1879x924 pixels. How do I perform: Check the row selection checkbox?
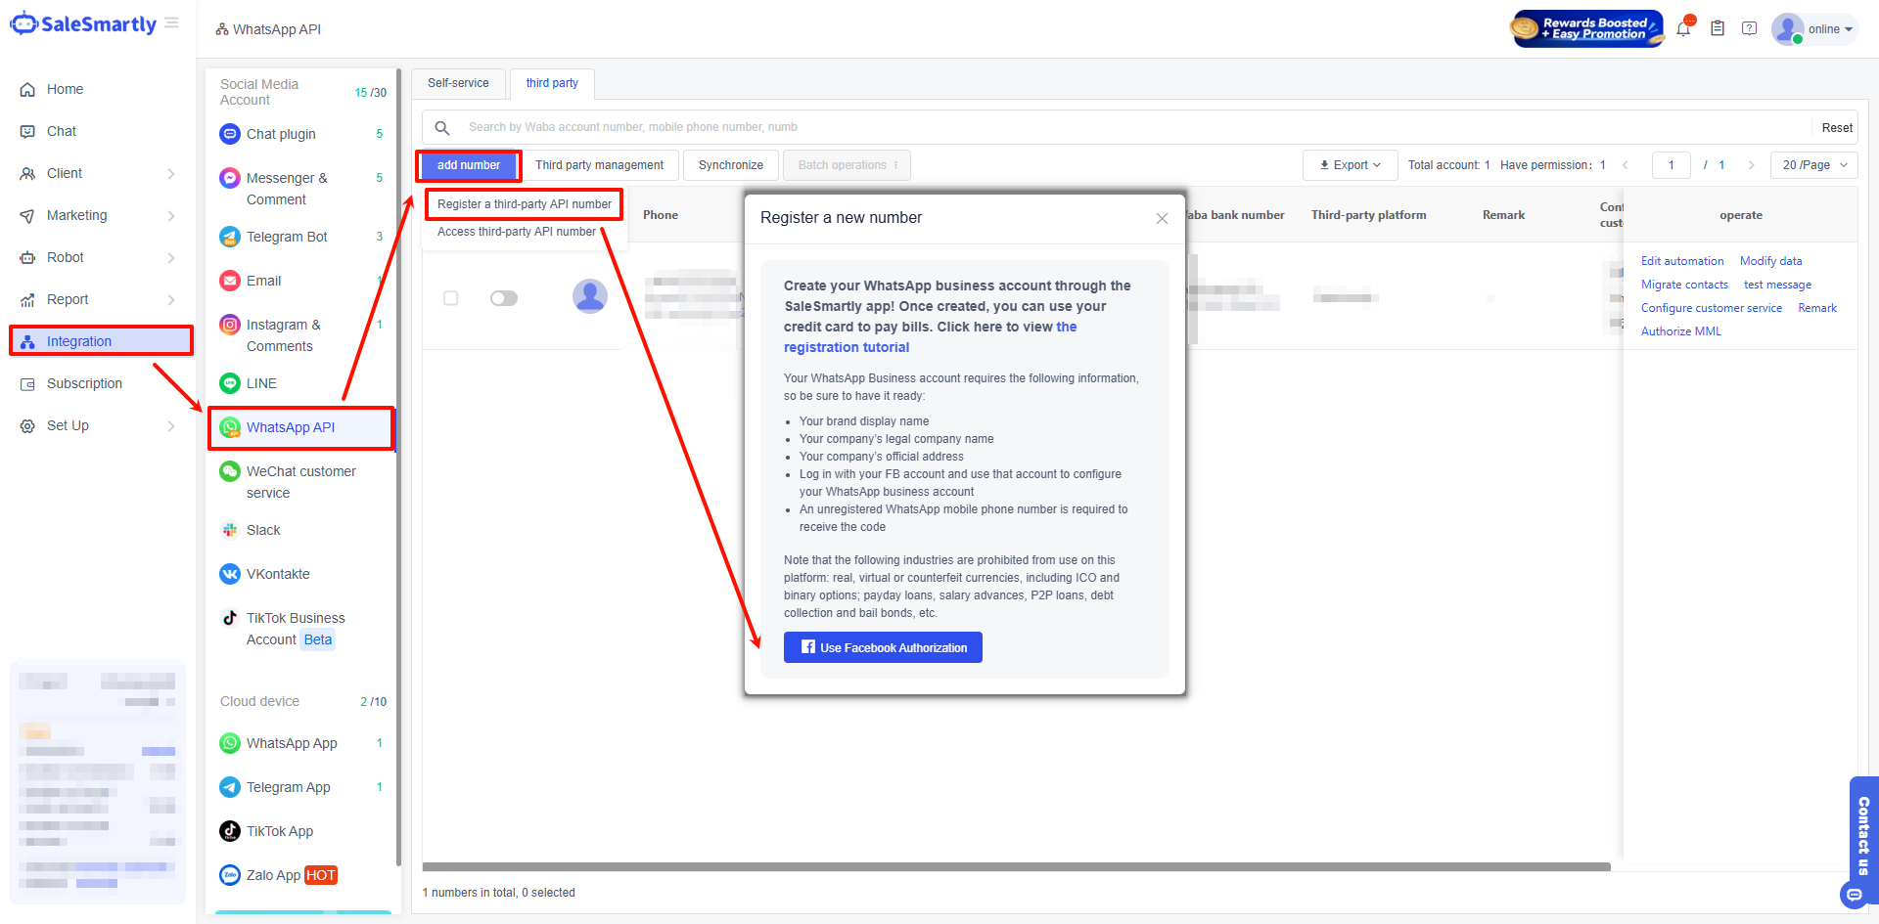[451, 298]
